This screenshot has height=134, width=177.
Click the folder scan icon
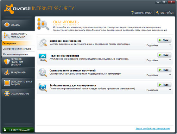pos(43,87)
